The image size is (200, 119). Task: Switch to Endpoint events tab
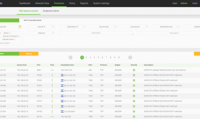point(51,11)
